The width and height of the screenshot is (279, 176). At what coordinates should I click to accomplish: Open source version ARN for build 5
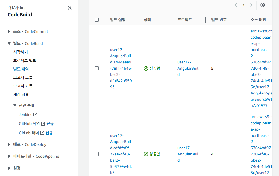(261, 68)
